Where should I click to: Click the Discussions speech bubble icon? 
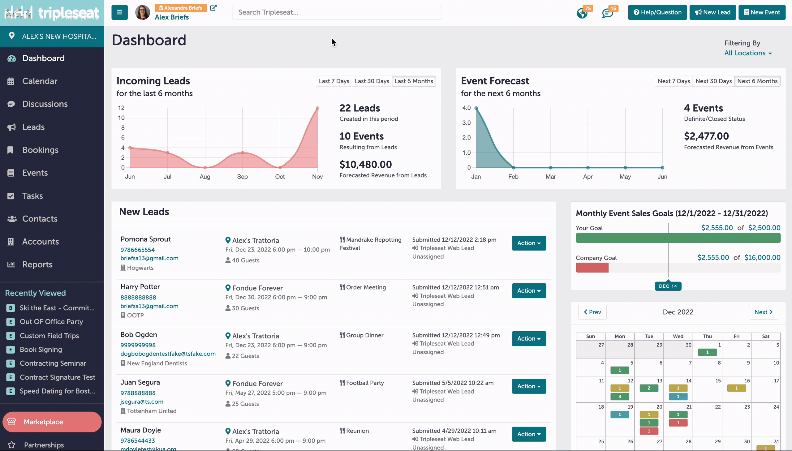click(x=11, y=104)
